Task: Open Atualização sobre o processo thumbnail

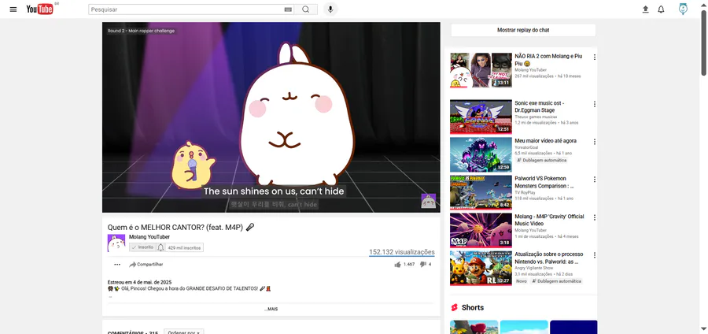Action: pos(481,269)
